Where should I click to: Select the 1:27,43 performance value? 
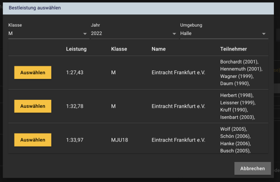[x=75, y=72]
